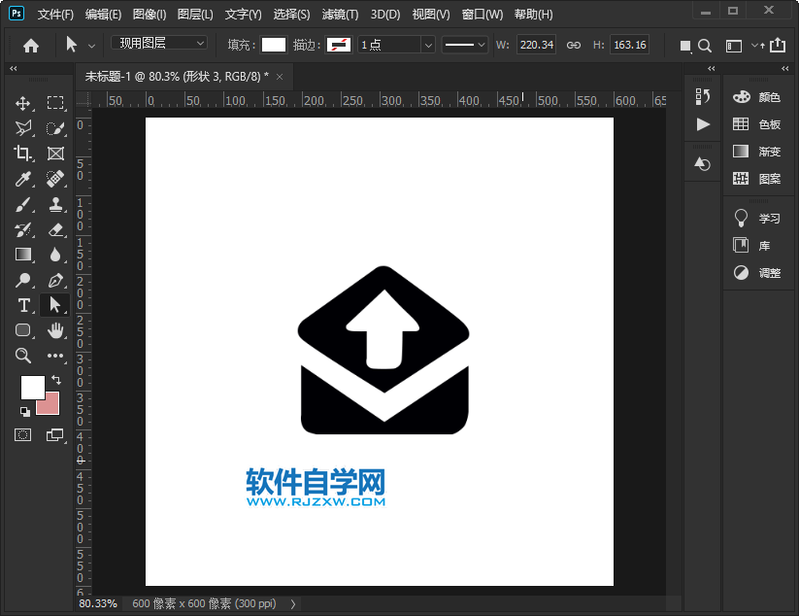Open the stroke line style dropdown

[463, 44]
